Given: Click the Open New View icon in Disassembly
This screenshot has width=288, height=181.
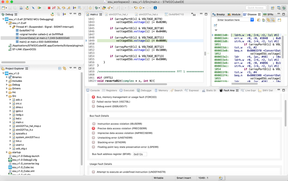Looking at the screenshot, I should point(279,20).
